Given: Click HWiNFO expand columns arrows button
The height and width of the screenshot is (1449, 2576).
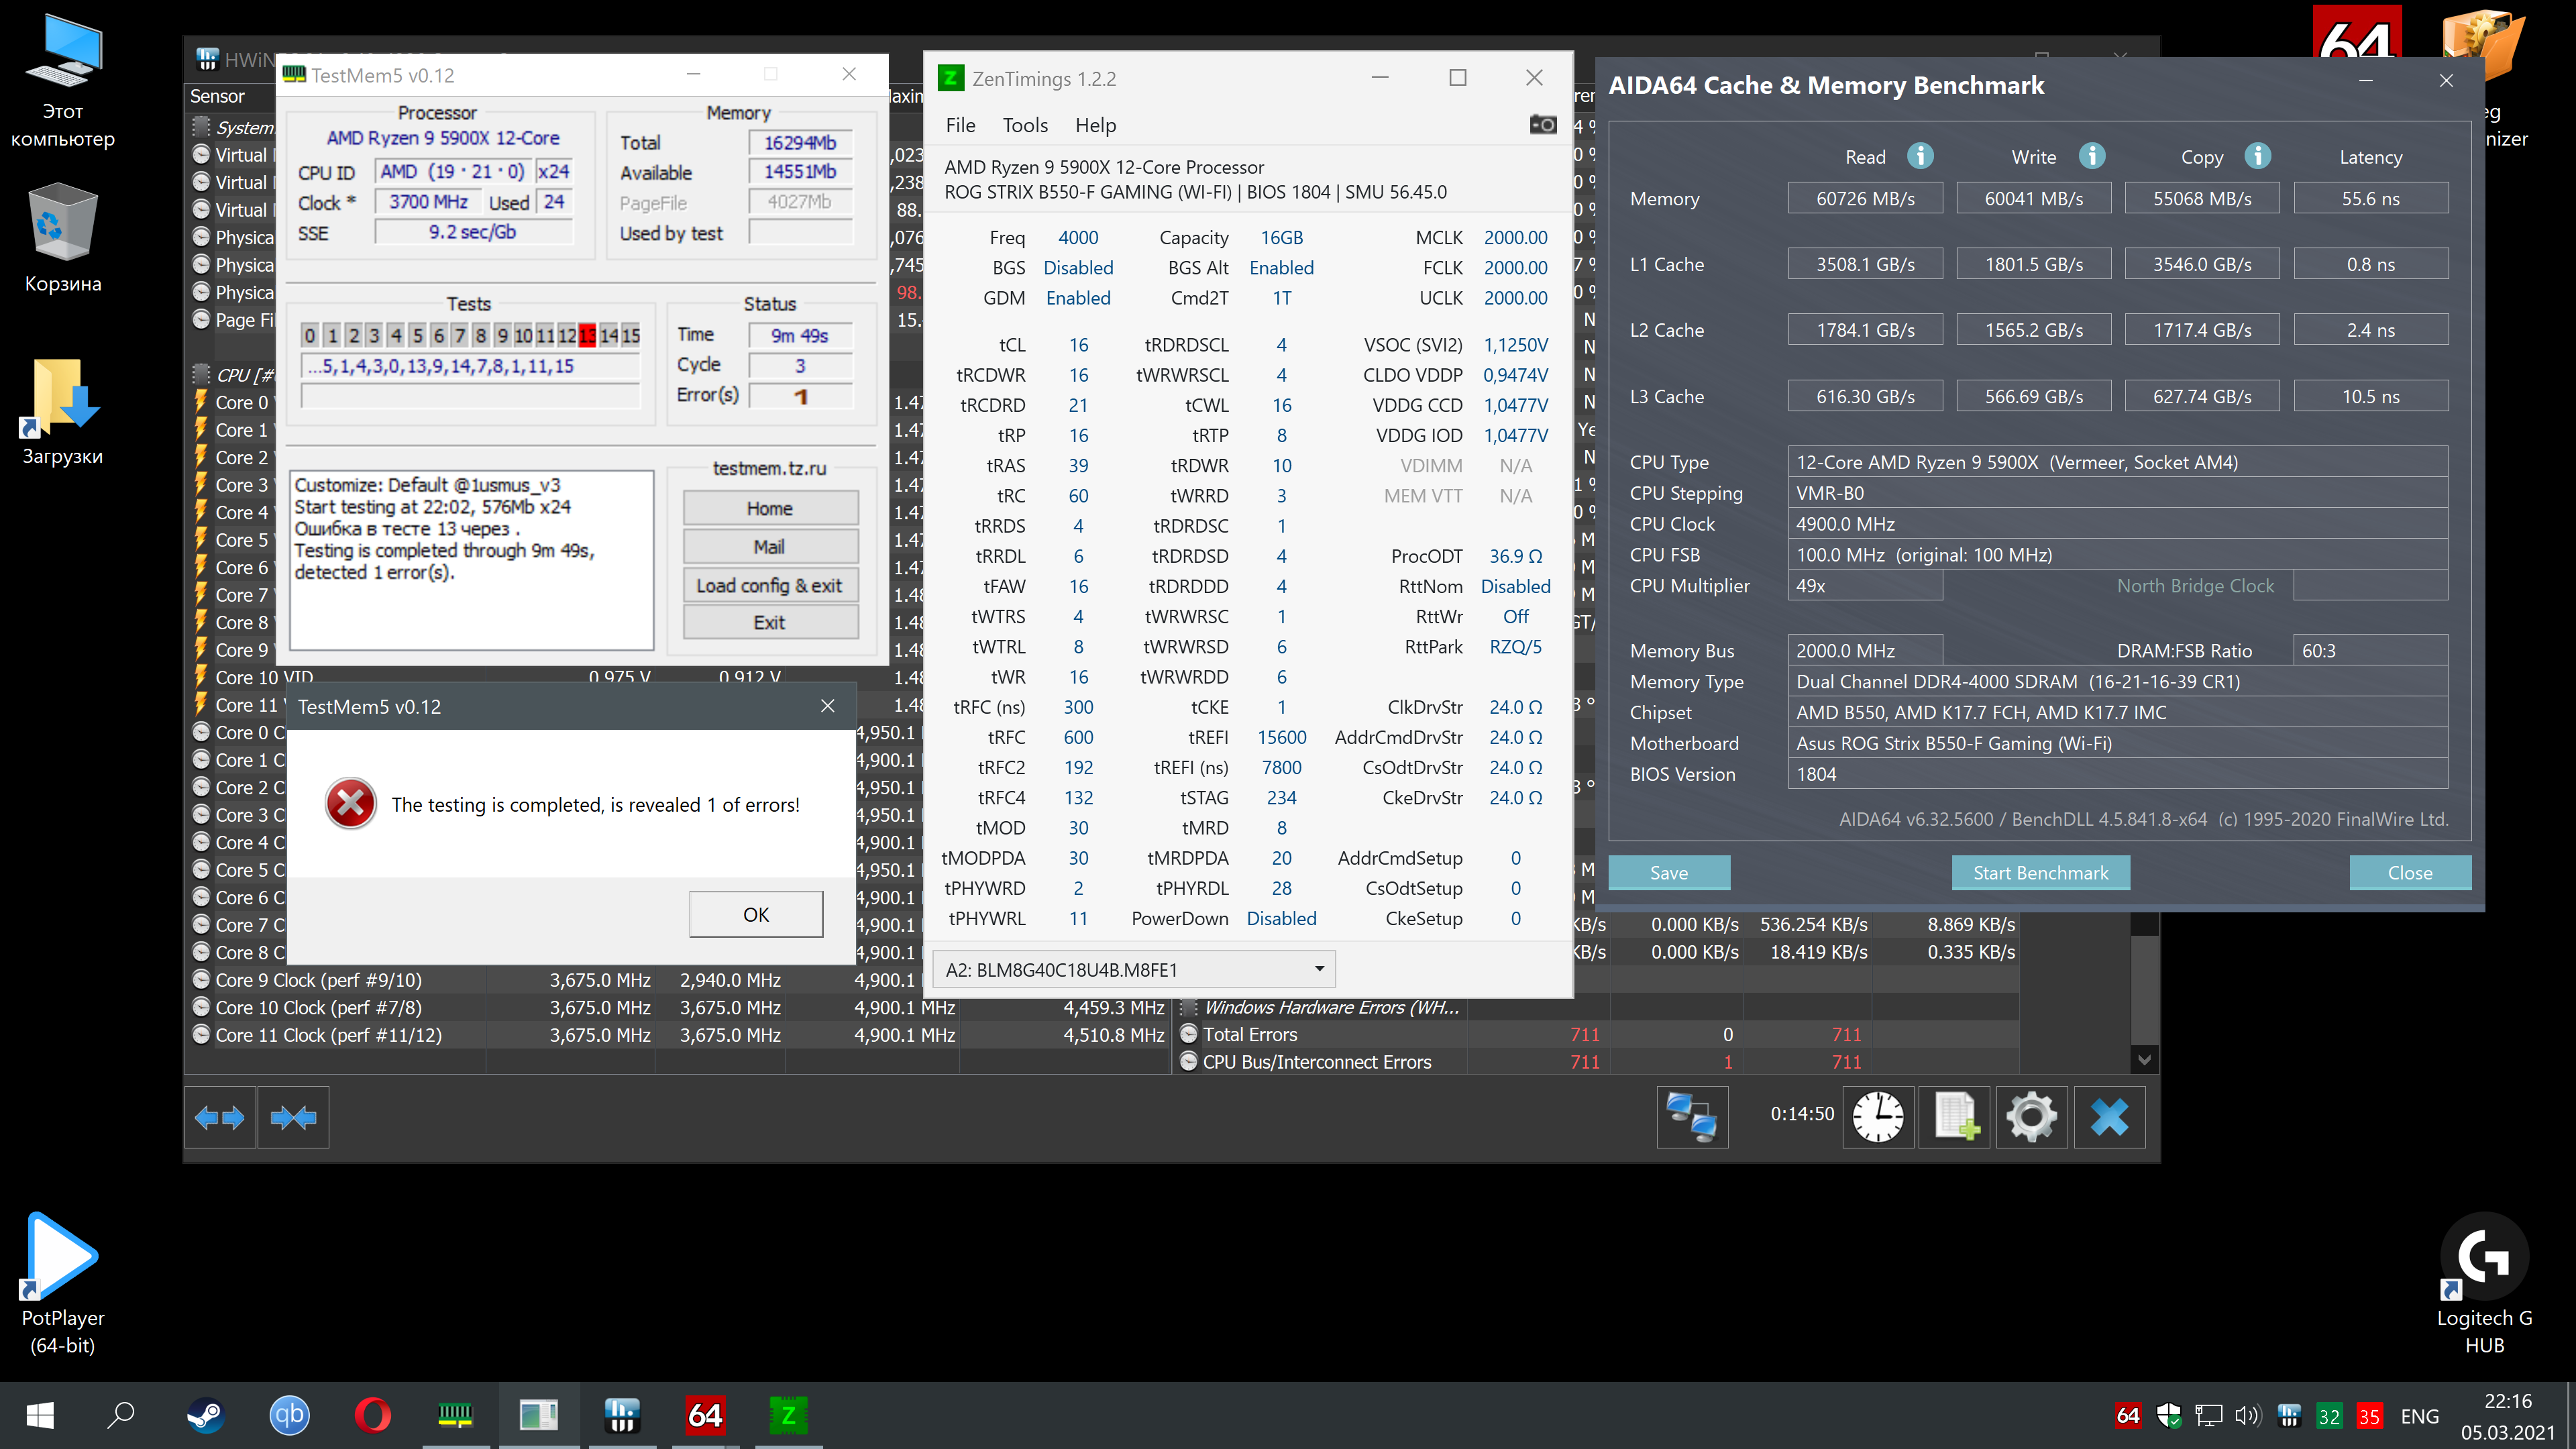Looking at the screenshot, I should tap(219, 1117).
